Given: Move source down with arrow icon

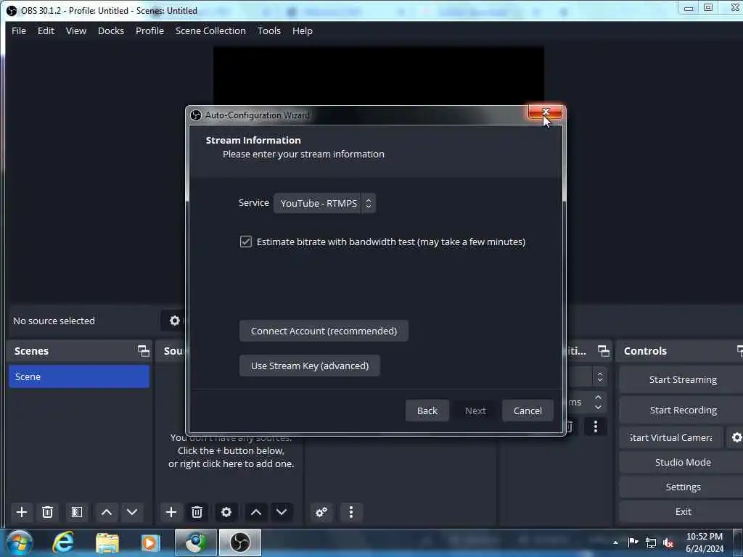Looking at the screenshot, I should click(x=282, y=512).
